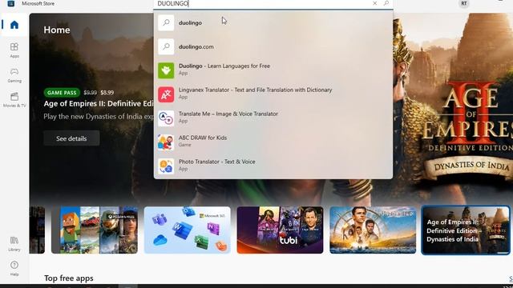Viewport: 513px width, 288px height.
Task: Open ABC DRAW for Kids suggestion
Action: pos(273,142)
